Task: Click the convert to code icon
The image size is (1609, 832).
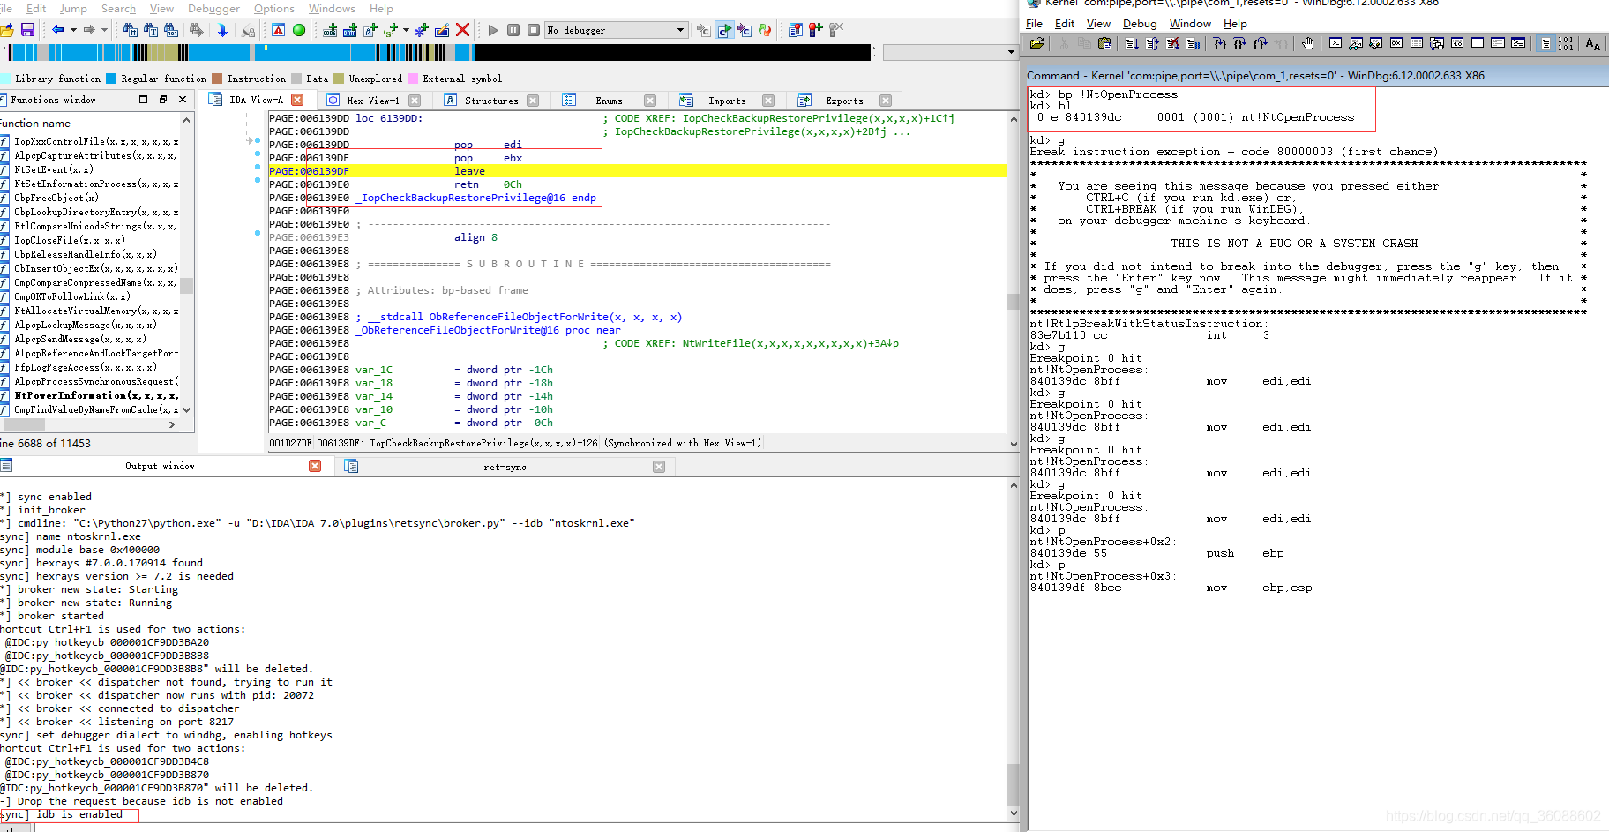Action: 330,30
